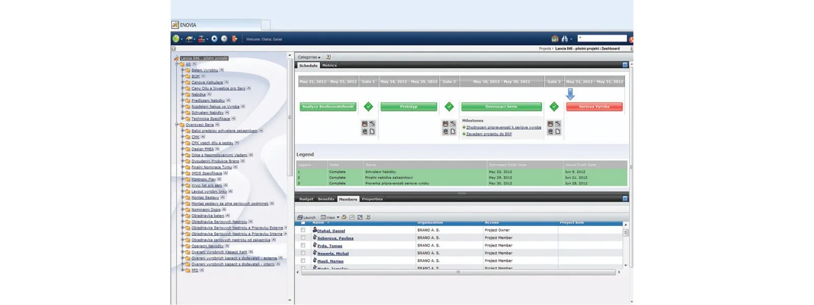Screen dimensions: 814x305
Task: Open the Budget tab
Action: 306,199
